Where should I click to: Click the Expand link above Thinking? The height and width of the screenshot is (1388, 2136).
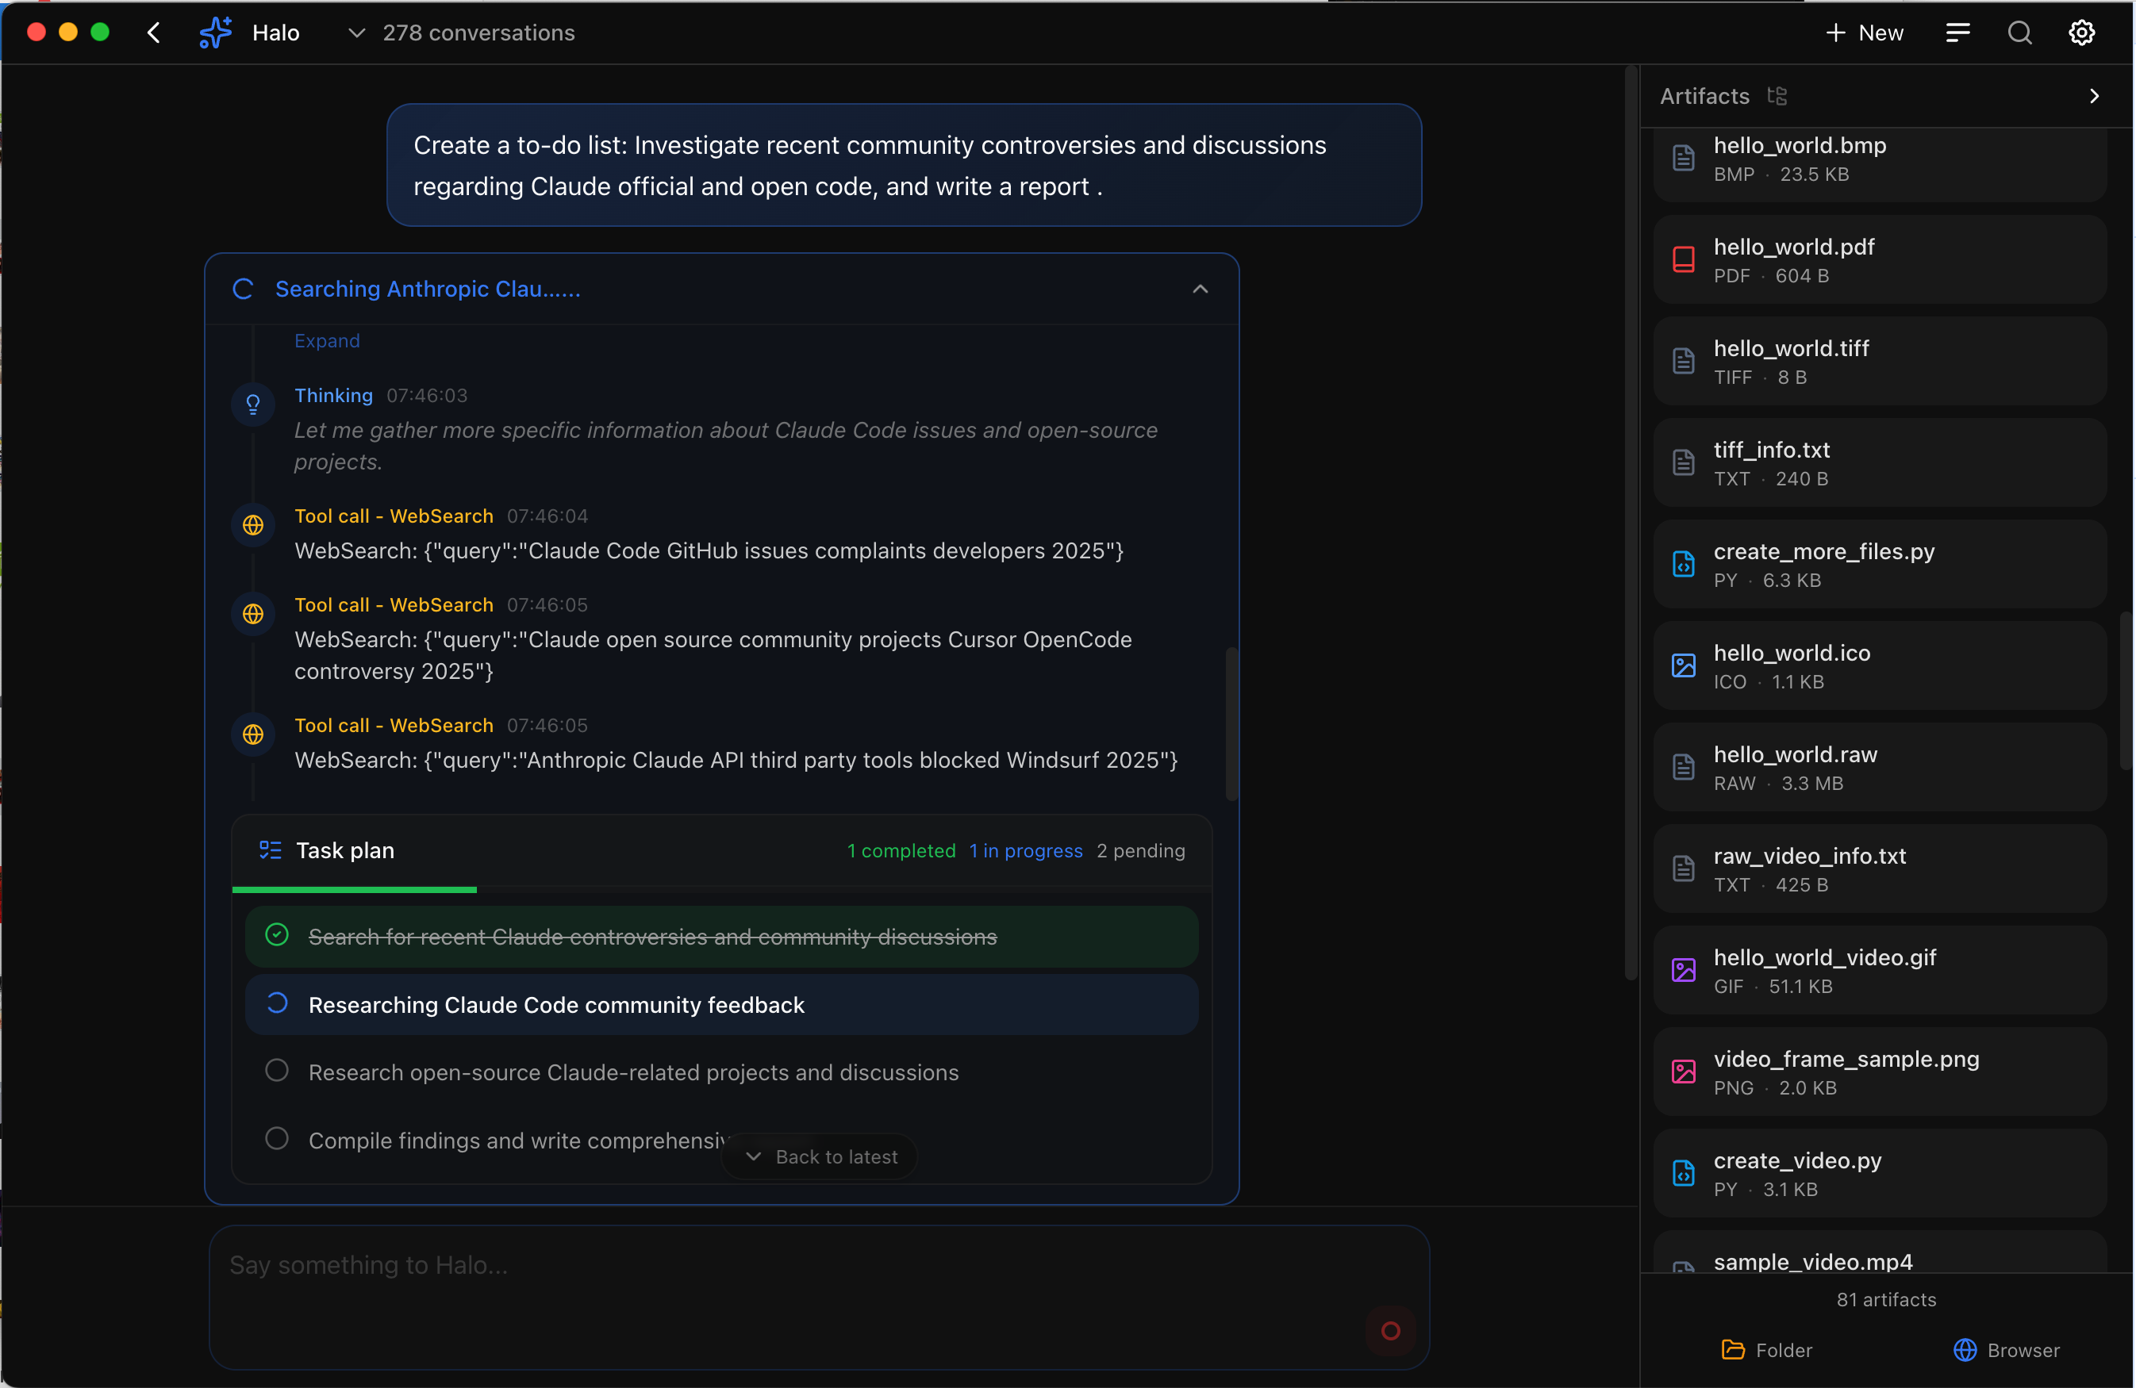(327, 341)
